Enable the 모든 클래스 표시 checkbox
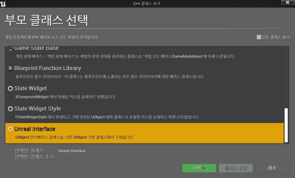The width and height of the screenshot is (295, 178). click(x=259, y=37)
